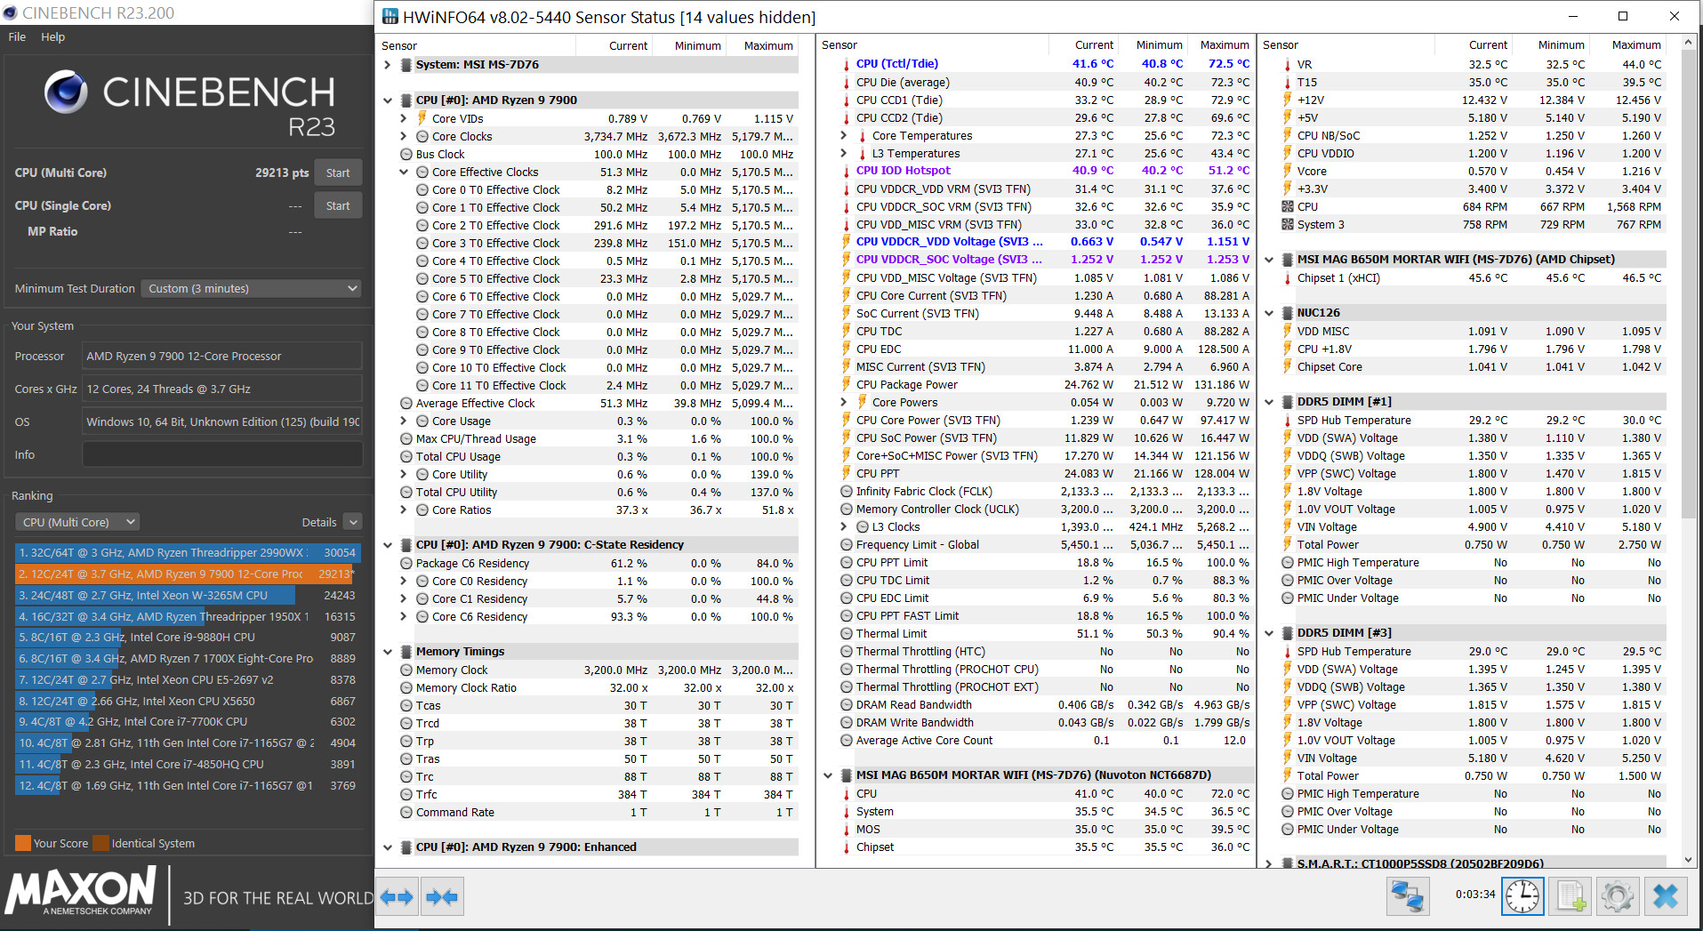Click the thermometer icon beside Chipset 1 (xHCI)
The image size is (1703, 931).
tap(1287, 277)
